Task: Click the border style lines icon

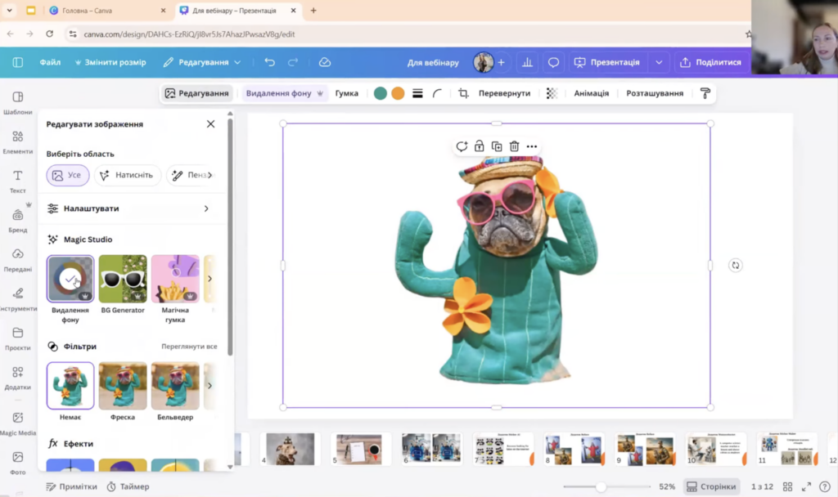Action: click(x=417, y=93)
